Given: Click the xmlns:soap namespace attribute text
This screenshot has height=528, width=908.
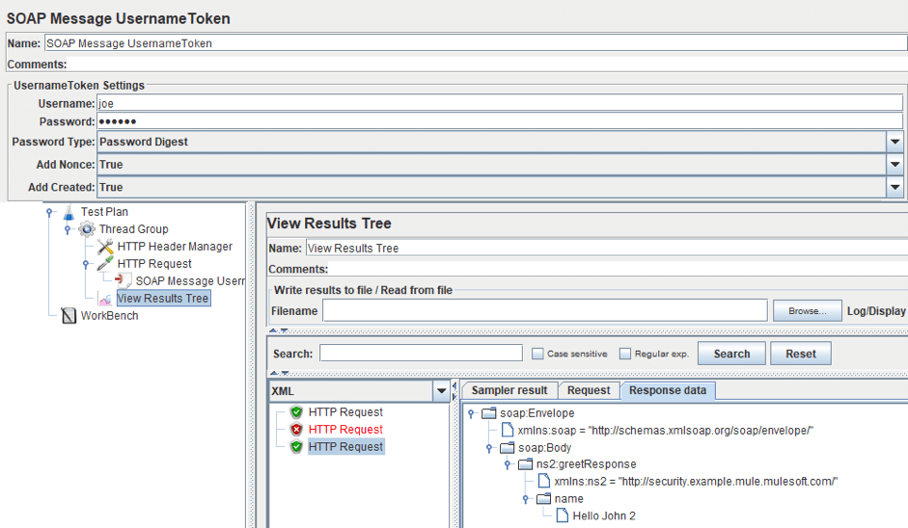Looking at the screenshot, I should point(666,431).
